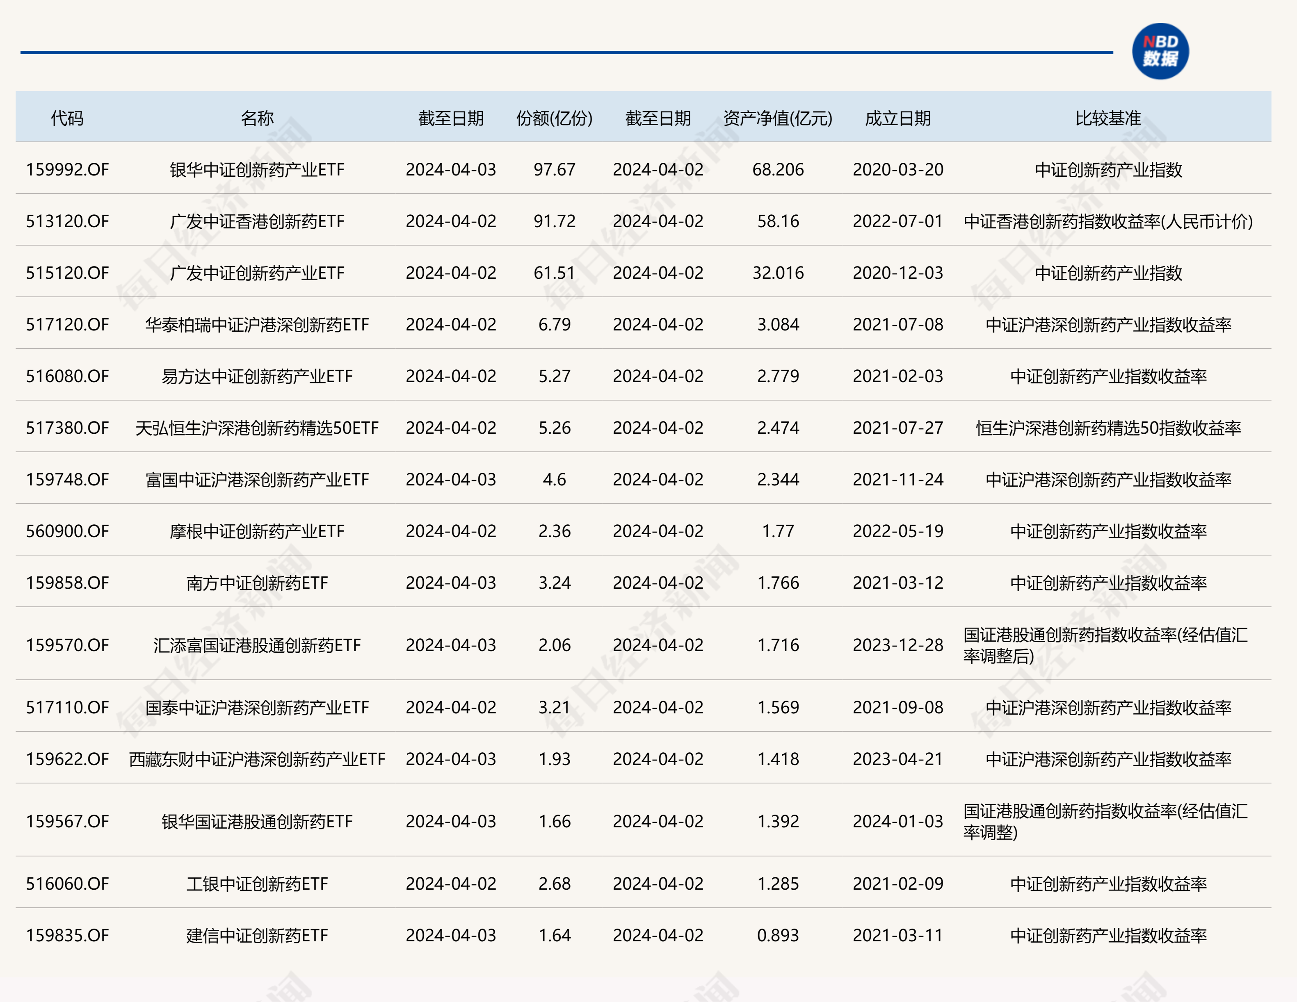The height and width of the screenshot is (1002, 1297).
Task: Click share value 6.79
Action: 554,325
